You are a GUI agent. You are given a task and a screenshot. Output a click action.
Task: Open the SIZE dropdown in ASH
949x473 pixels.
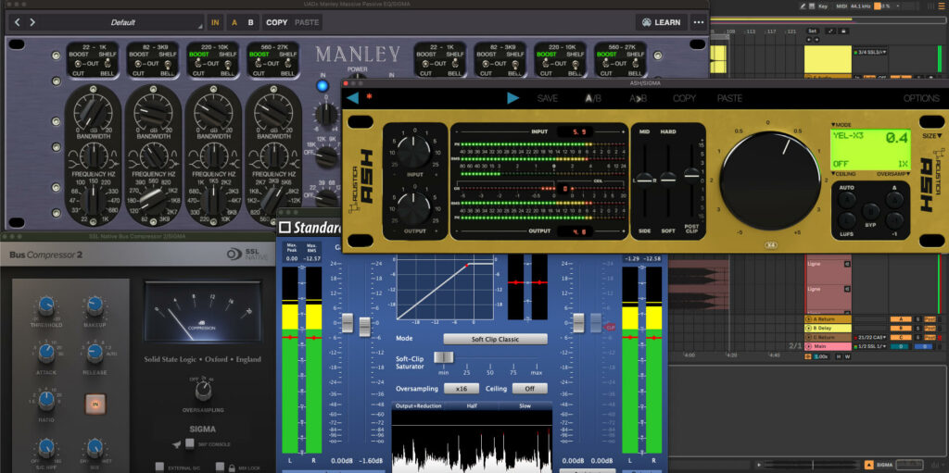click(x=932, y=136)
